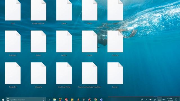Open the Action Center notifications icon
Viewport: 180px width, 101px height.
pos(176,100)
